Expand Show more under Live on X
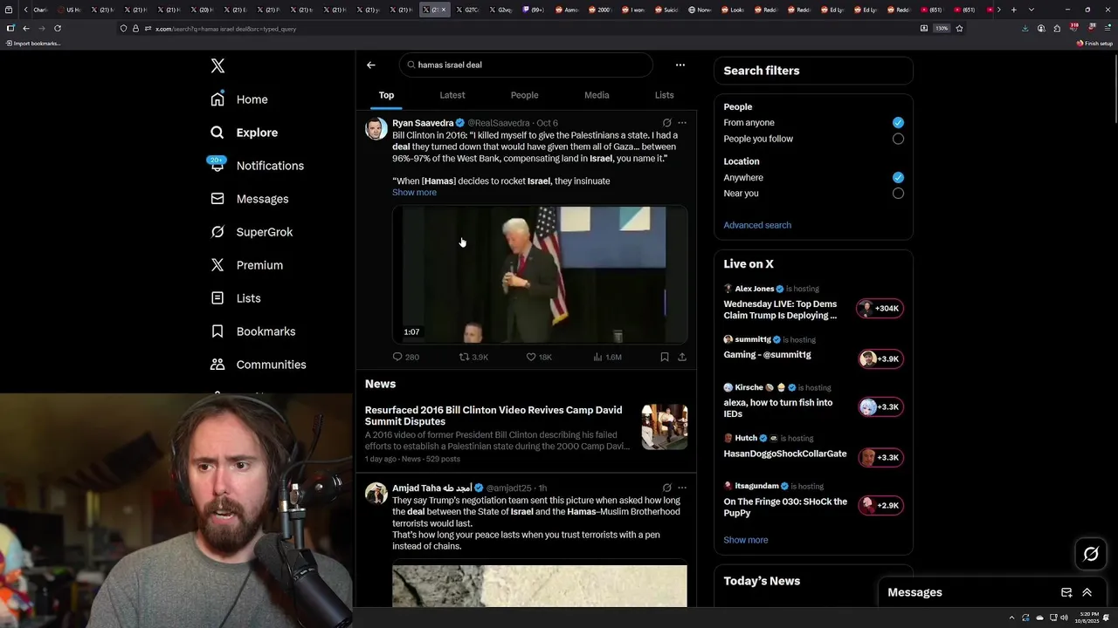 [x=746, y=540]
